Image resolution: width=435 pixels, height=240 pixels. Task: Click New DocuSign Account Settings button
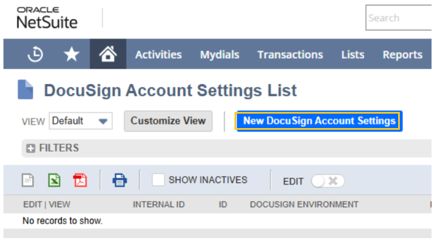319,121
